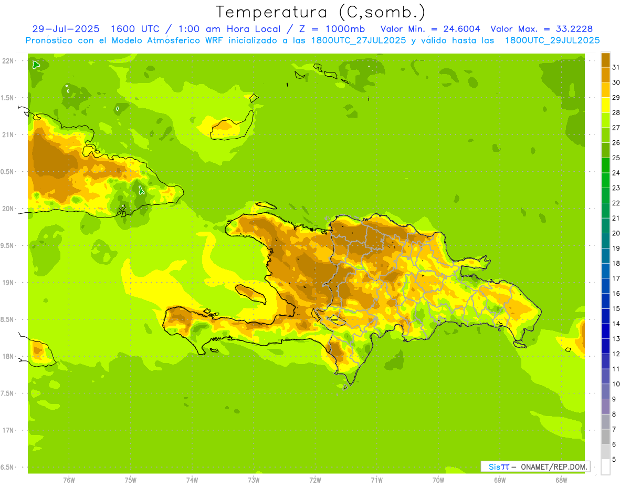
Task: Click the legend value '6' label
Action: tap(614, 444)
